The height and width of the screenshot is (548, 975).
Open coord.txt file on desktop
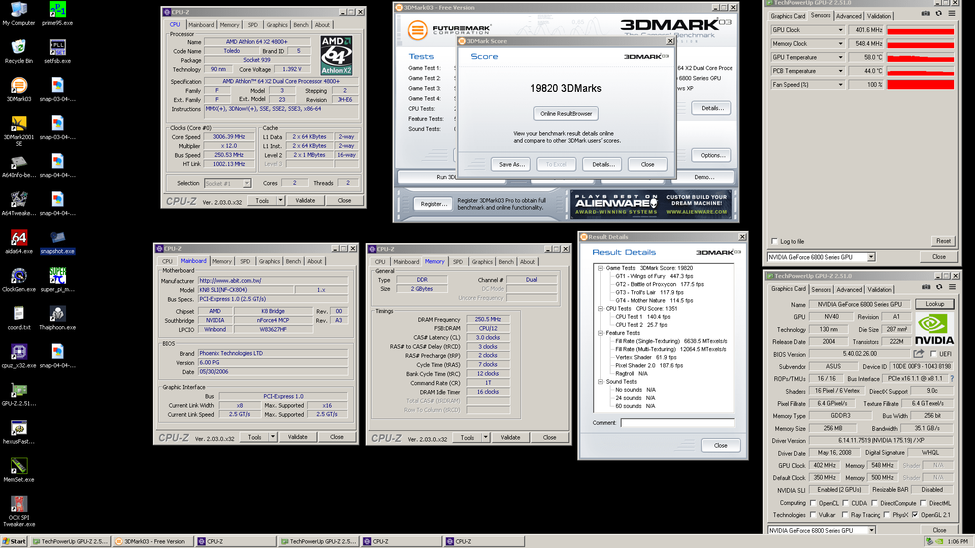tap(19, 318)
